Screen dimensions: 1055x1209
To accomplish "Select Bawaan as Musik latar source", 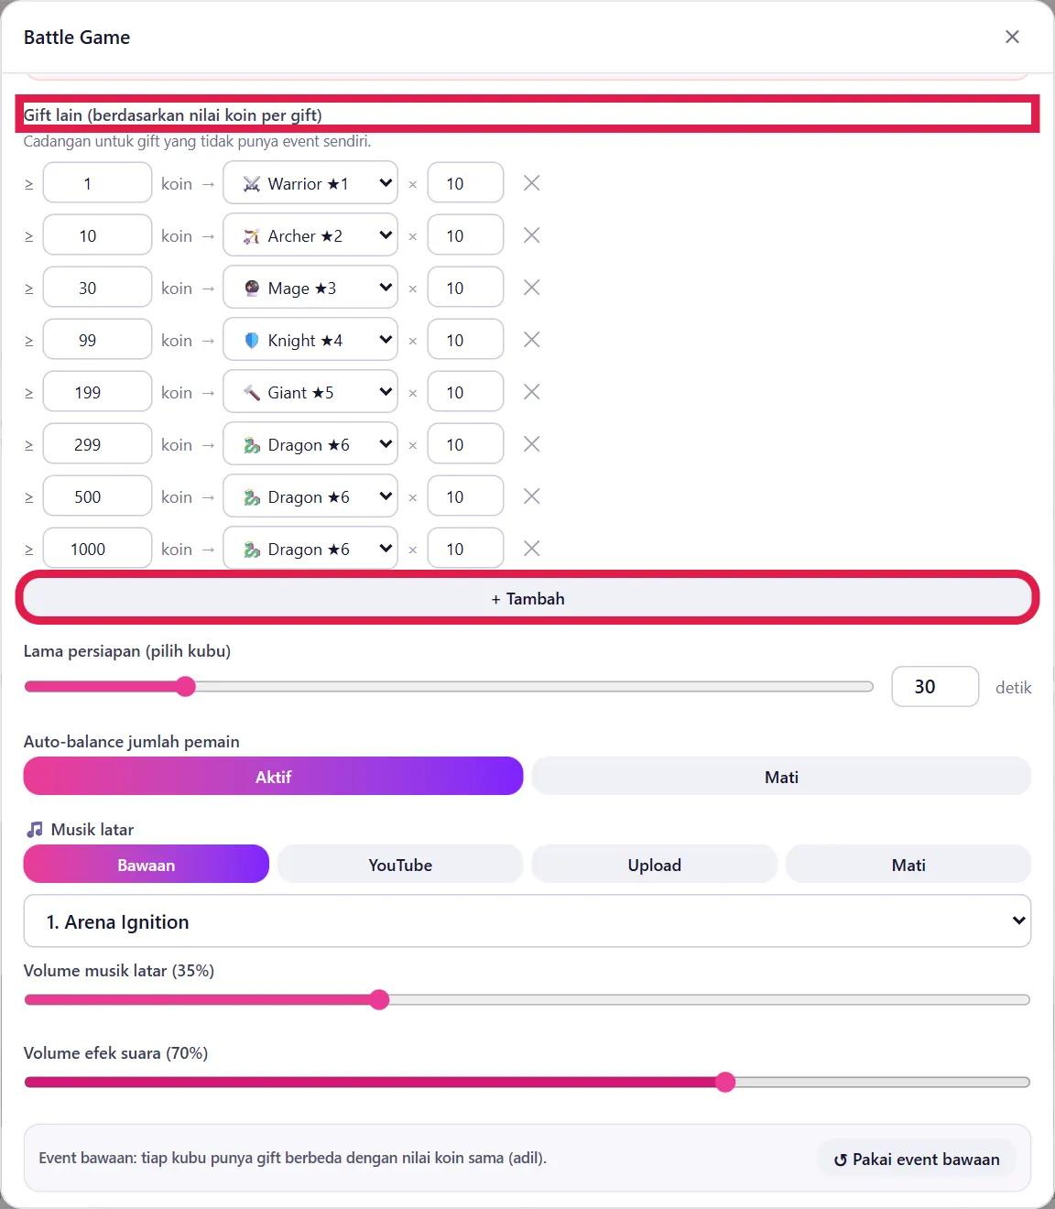I will (x=147, y=865).
